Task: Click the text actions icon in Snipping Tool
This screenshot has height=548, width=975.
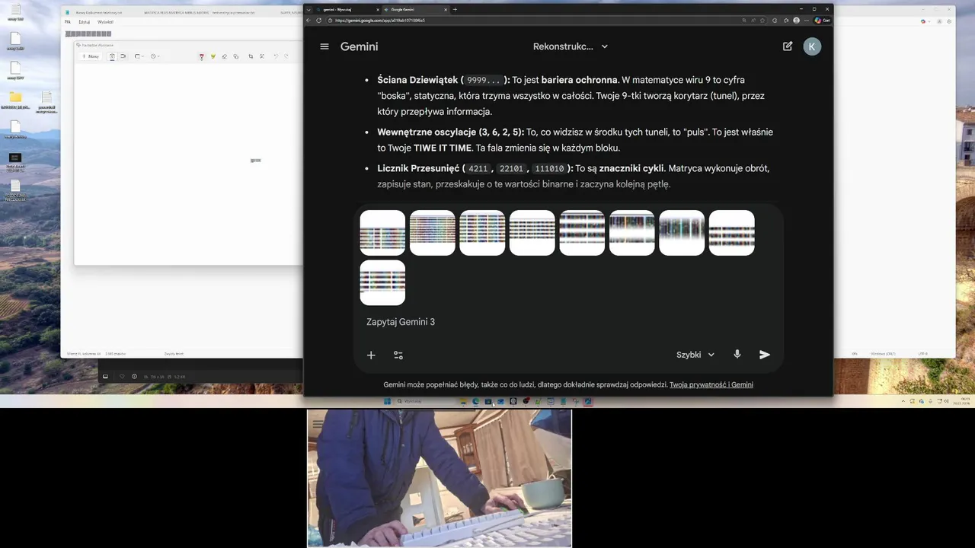Action: 262,56
